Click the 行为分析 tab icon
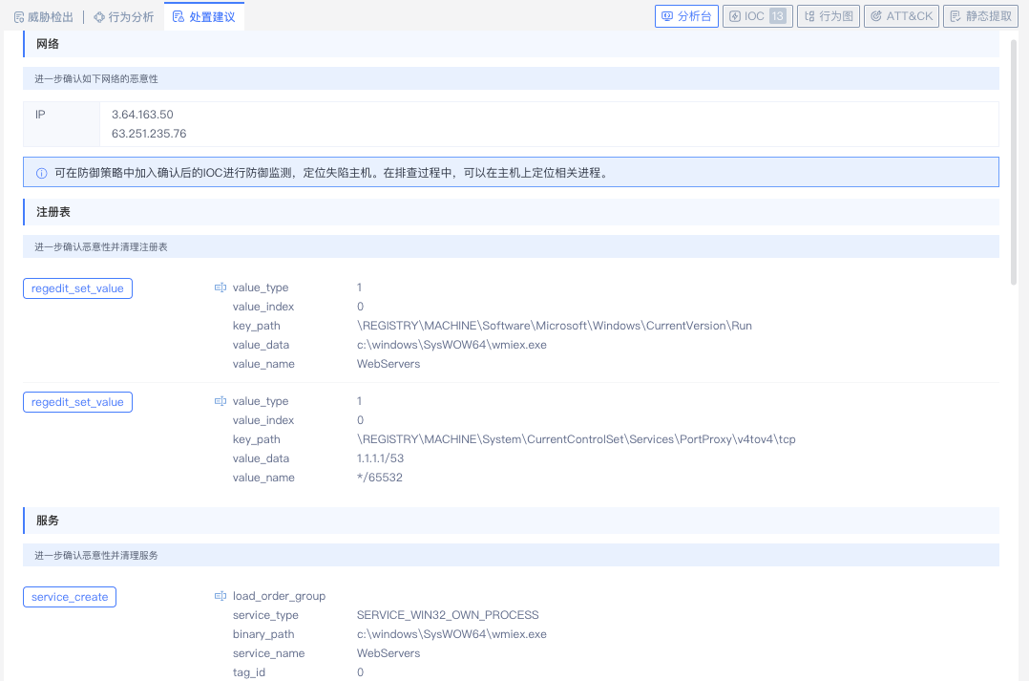 (99, 17)
